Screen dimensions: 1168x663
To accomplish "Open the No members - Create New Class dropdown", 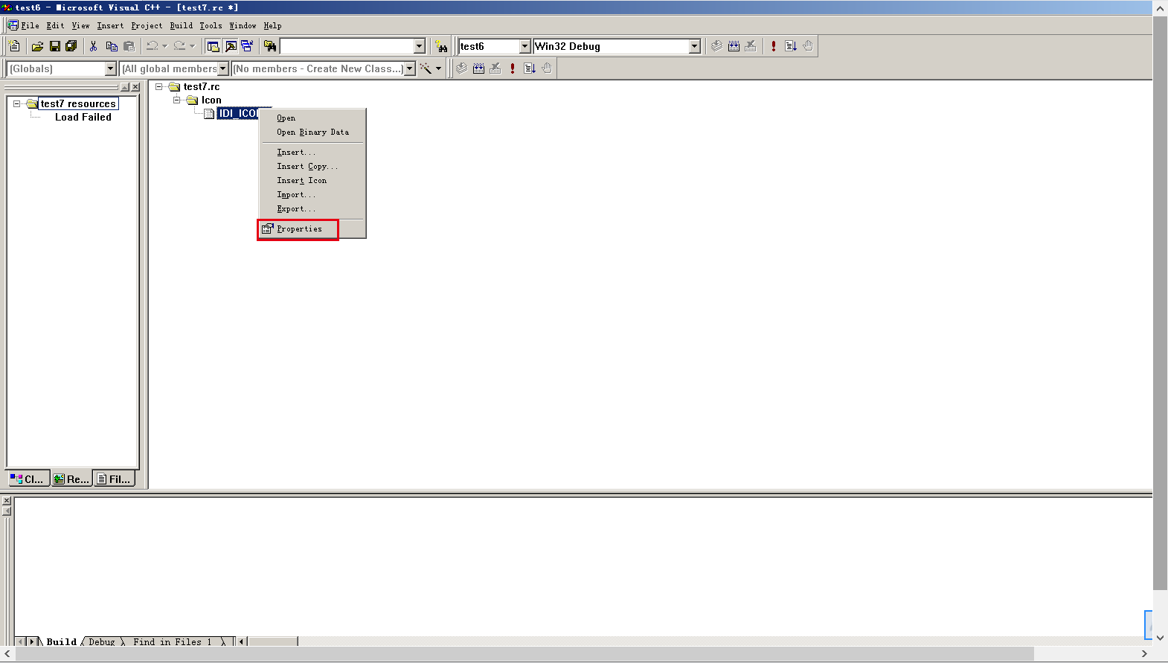I will pyautogui.click(x=409, y=68).
